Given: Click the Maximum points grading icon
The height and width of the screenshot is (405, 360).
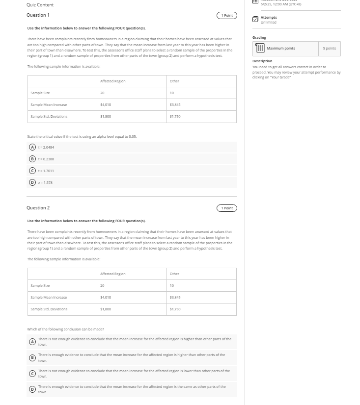Looking at the screenshot, I should click(260, 49).
